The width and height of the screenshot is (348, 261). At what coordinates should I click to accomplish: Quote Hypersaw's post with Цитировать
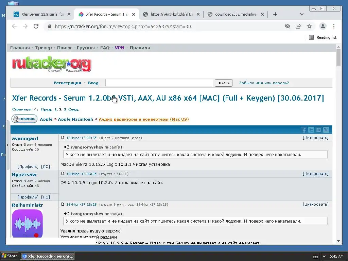(x=316, y=174)
